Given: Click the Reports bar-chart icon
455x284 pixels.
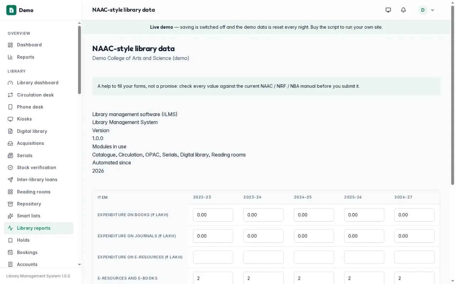Looking at the screenshot, I should coord(10,57).
